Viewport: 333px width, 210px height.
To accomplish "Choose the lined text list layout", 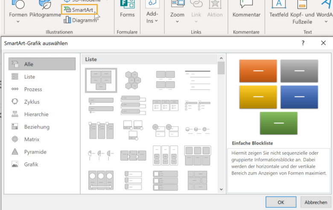I will (198, 81).
